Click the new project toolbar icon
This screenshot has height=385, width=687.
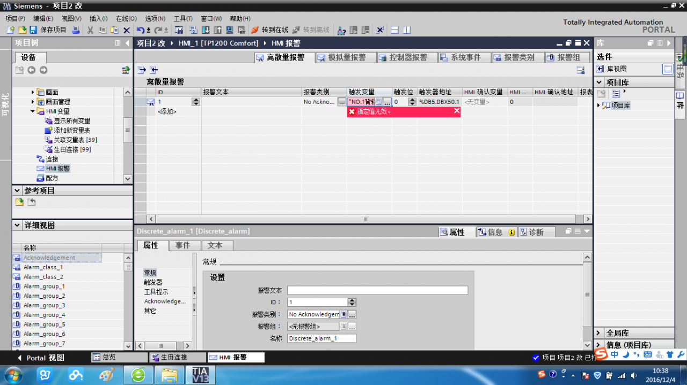[11, 30]
